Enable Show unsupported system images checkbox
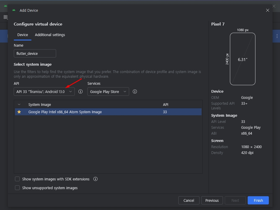 pos(17,188)
